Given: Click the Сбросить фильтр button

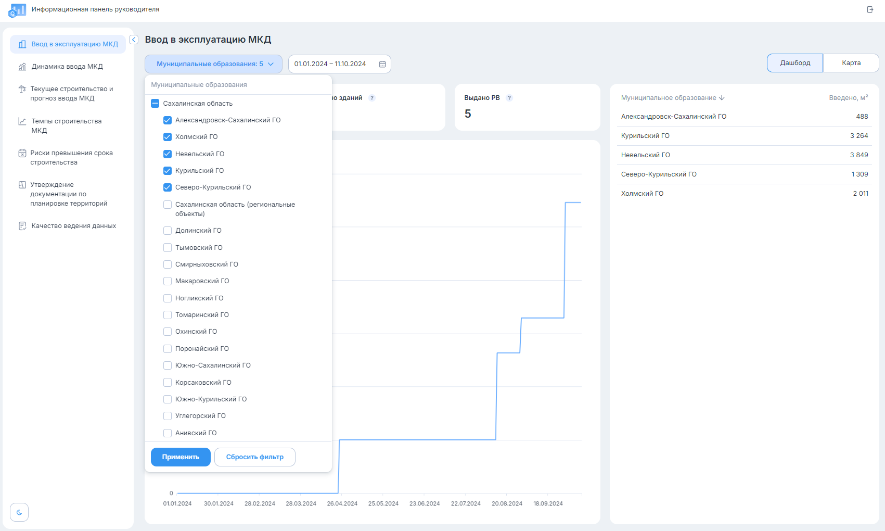Looking at the screenshot, I should [x=255, y=457].
